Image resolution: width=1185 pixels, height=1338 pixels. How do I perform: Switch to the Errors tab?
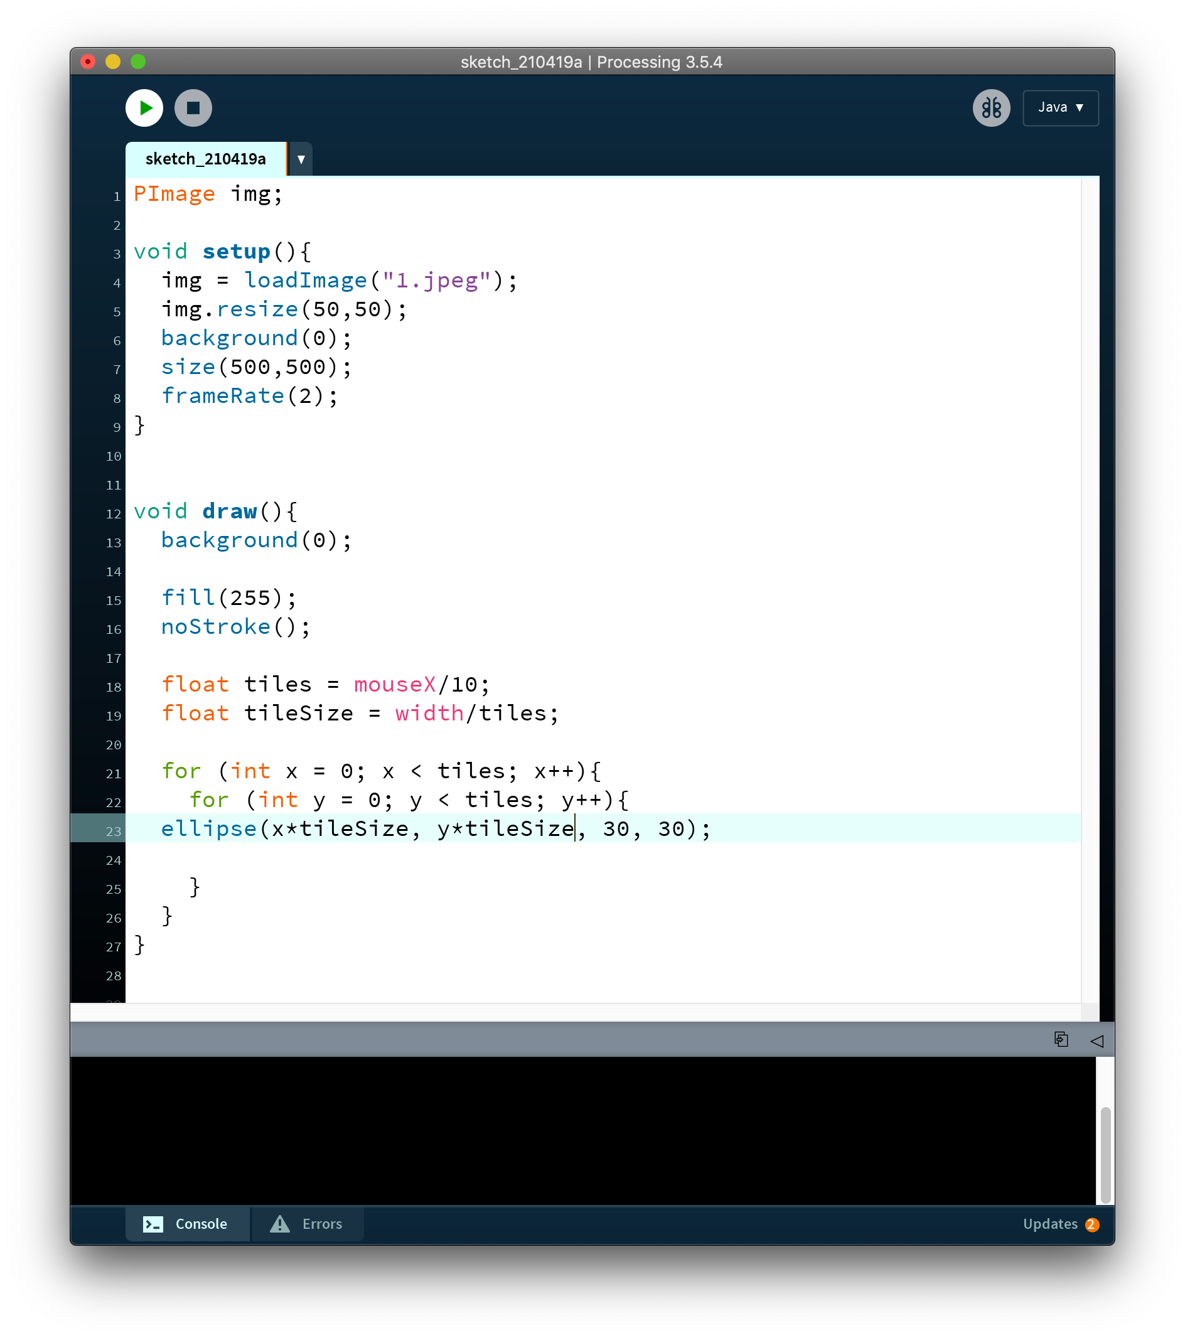[307, 1223]
